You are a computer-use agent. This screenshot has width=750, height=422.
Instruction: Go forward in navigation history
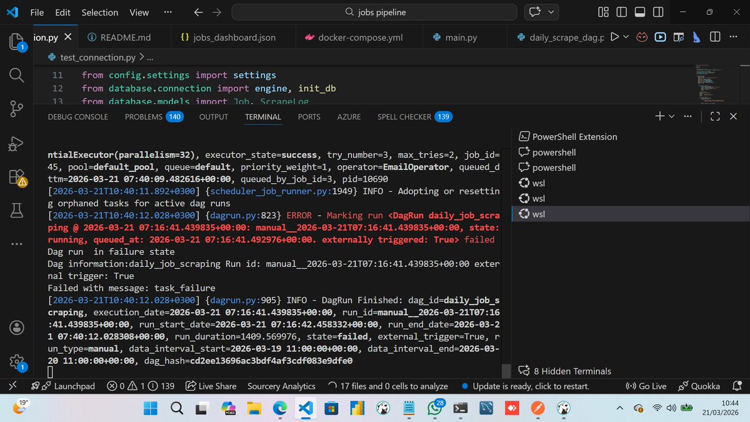tap(216, 13)
